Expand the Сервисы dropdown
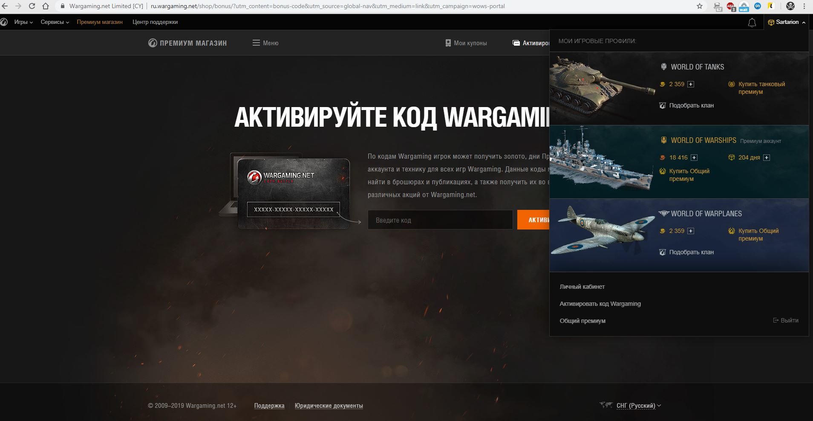This screenshot has height=421, width=813. 55,22
